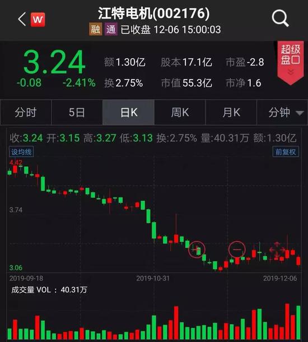The width and height of the screenshot is (308, 342).
Task: Open stock search magnifier
Action: click(x=280, y=18)
